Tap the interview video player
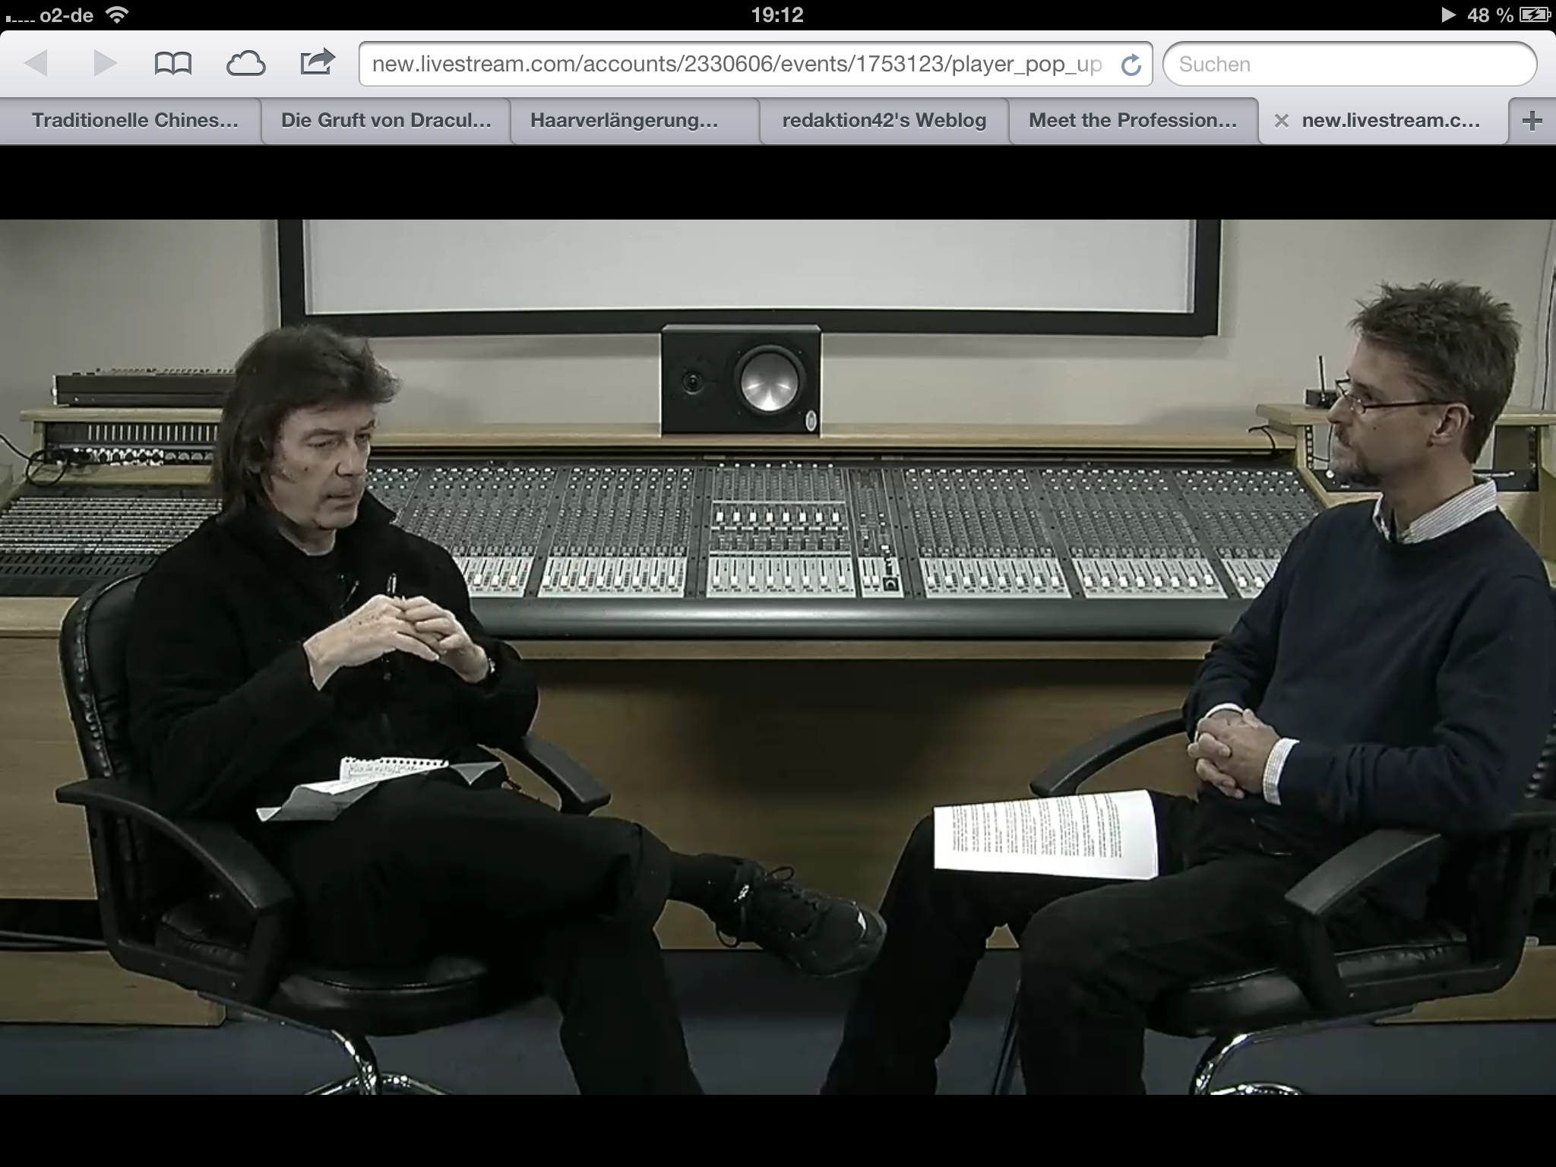Viewport: 1556px width, 1167px height. click(x=778, y=656)
